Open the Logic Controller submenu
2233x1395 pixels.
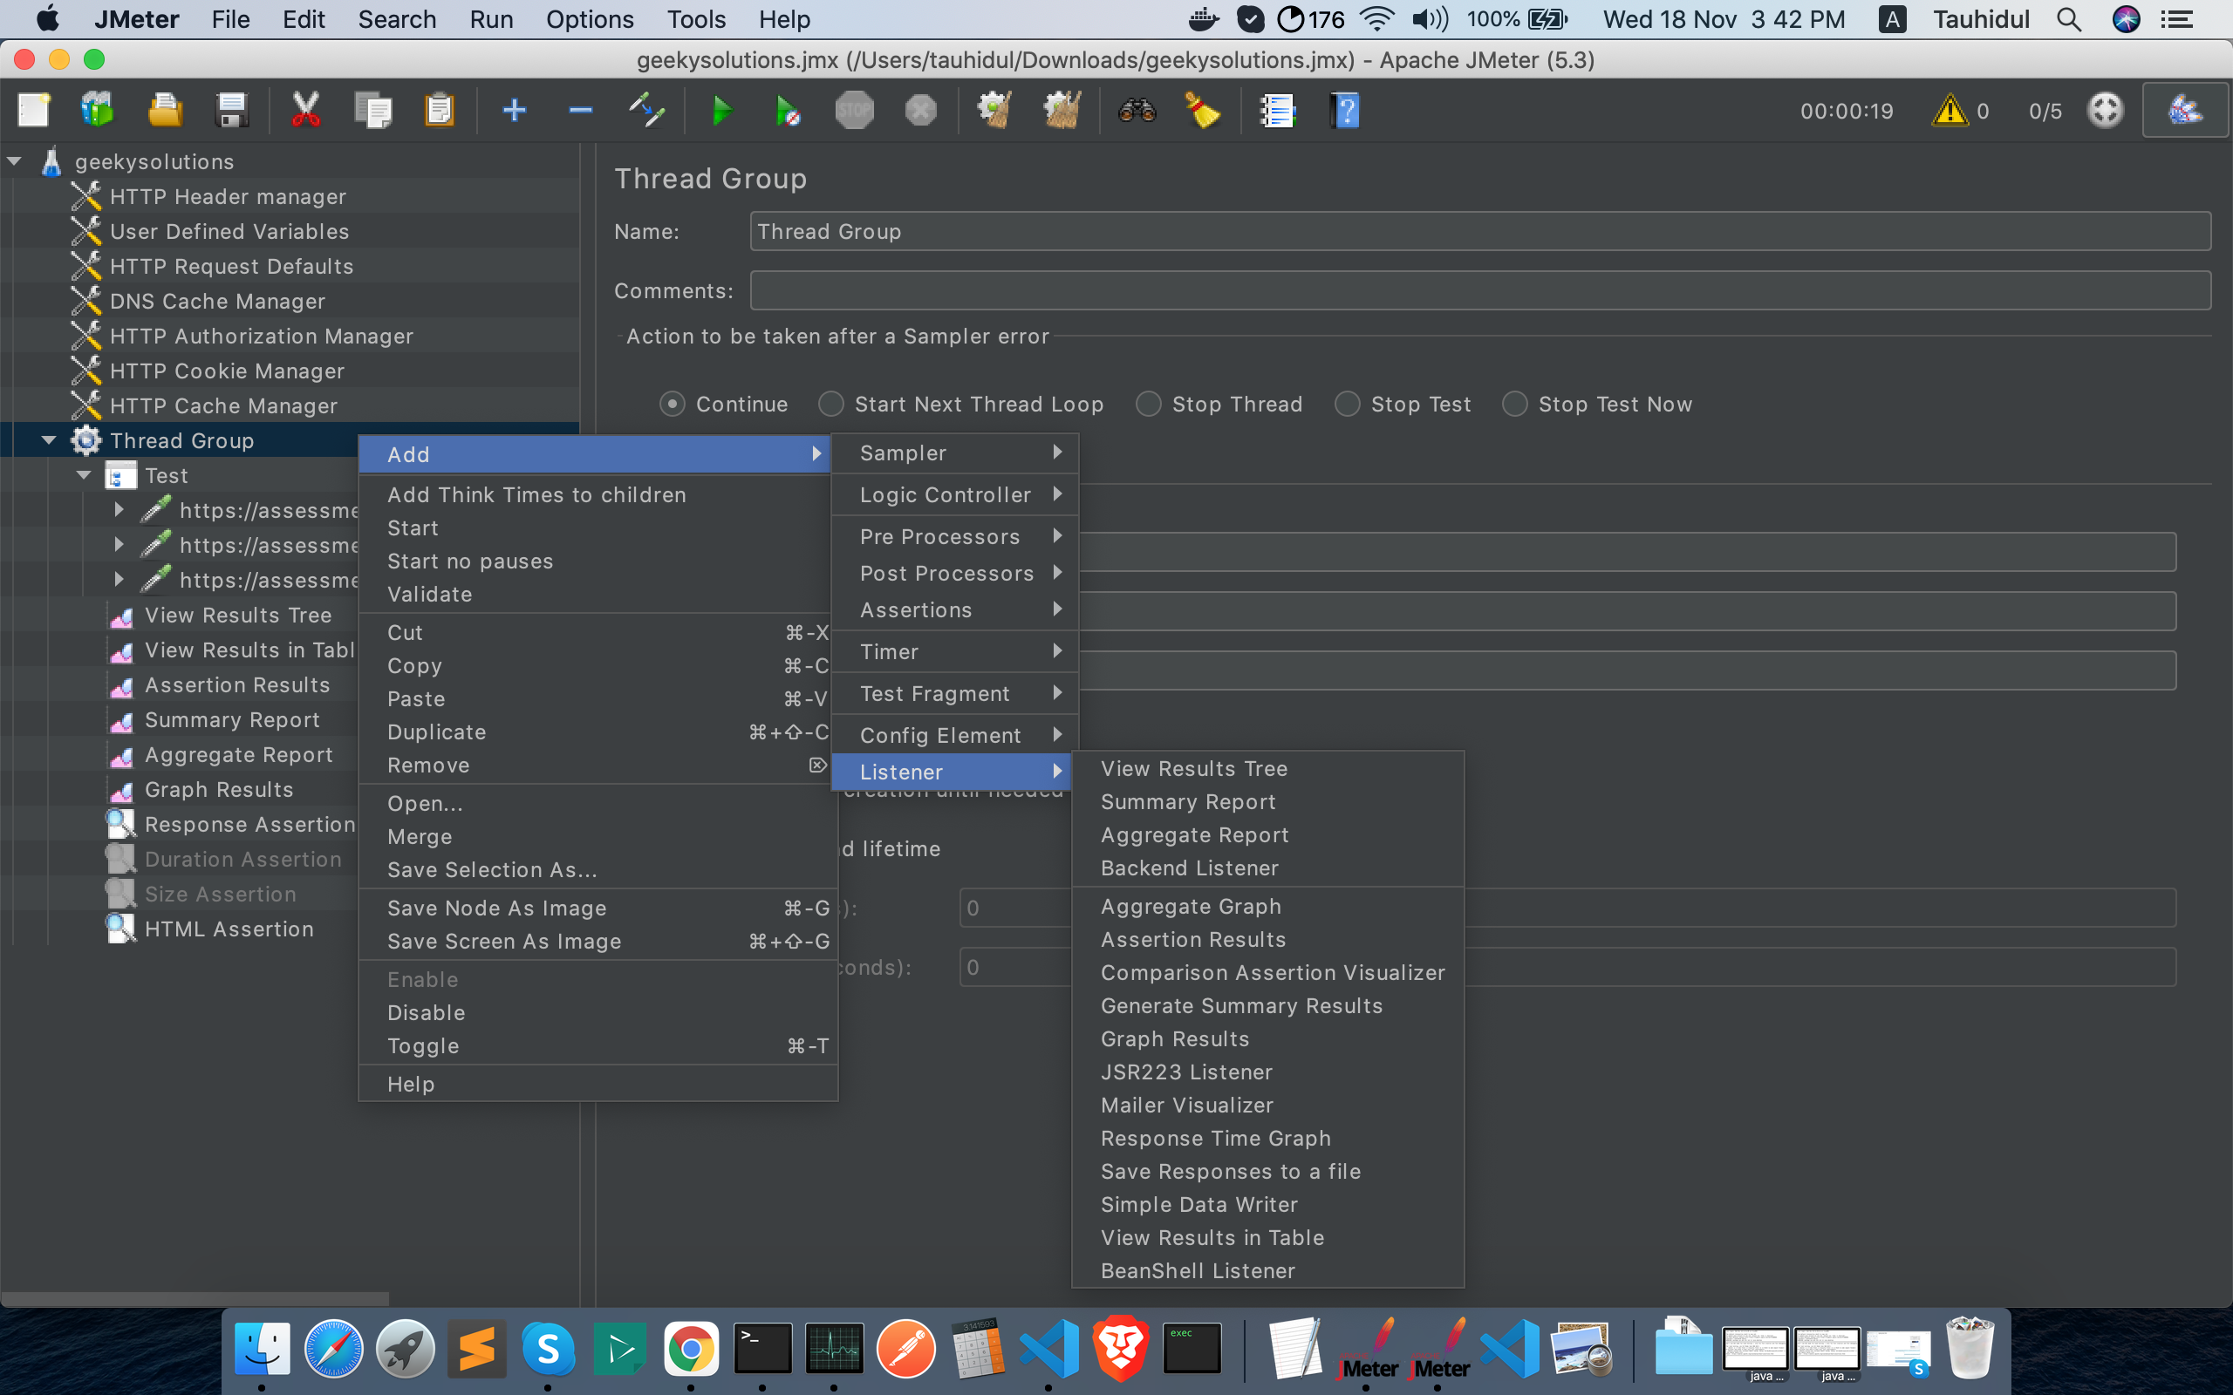(955, 494)
